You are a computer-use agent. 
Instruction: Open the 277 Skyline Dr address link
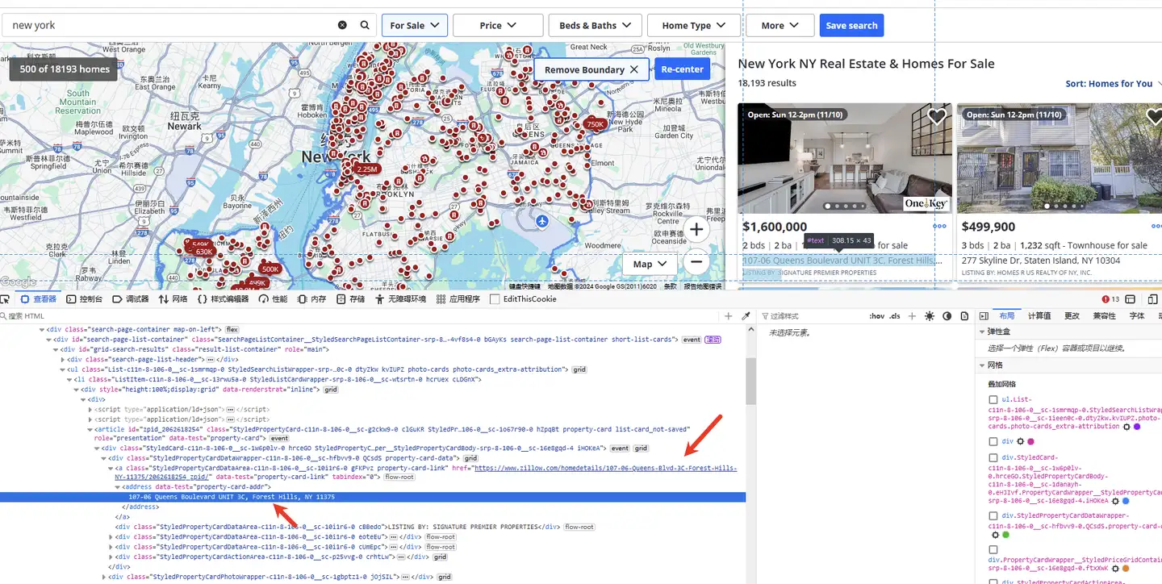(x=1041, y=261)
